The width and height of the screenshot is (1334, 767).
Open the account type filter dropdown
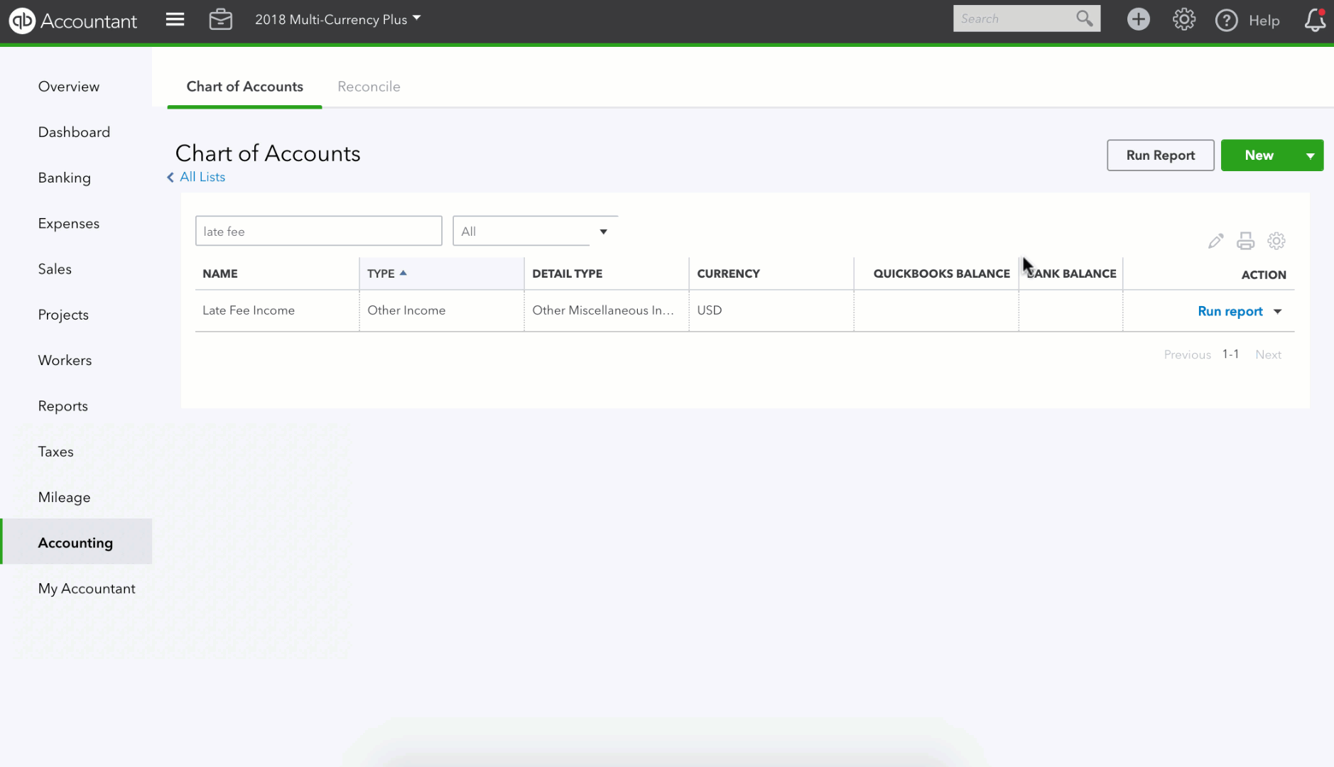point(533,230)
